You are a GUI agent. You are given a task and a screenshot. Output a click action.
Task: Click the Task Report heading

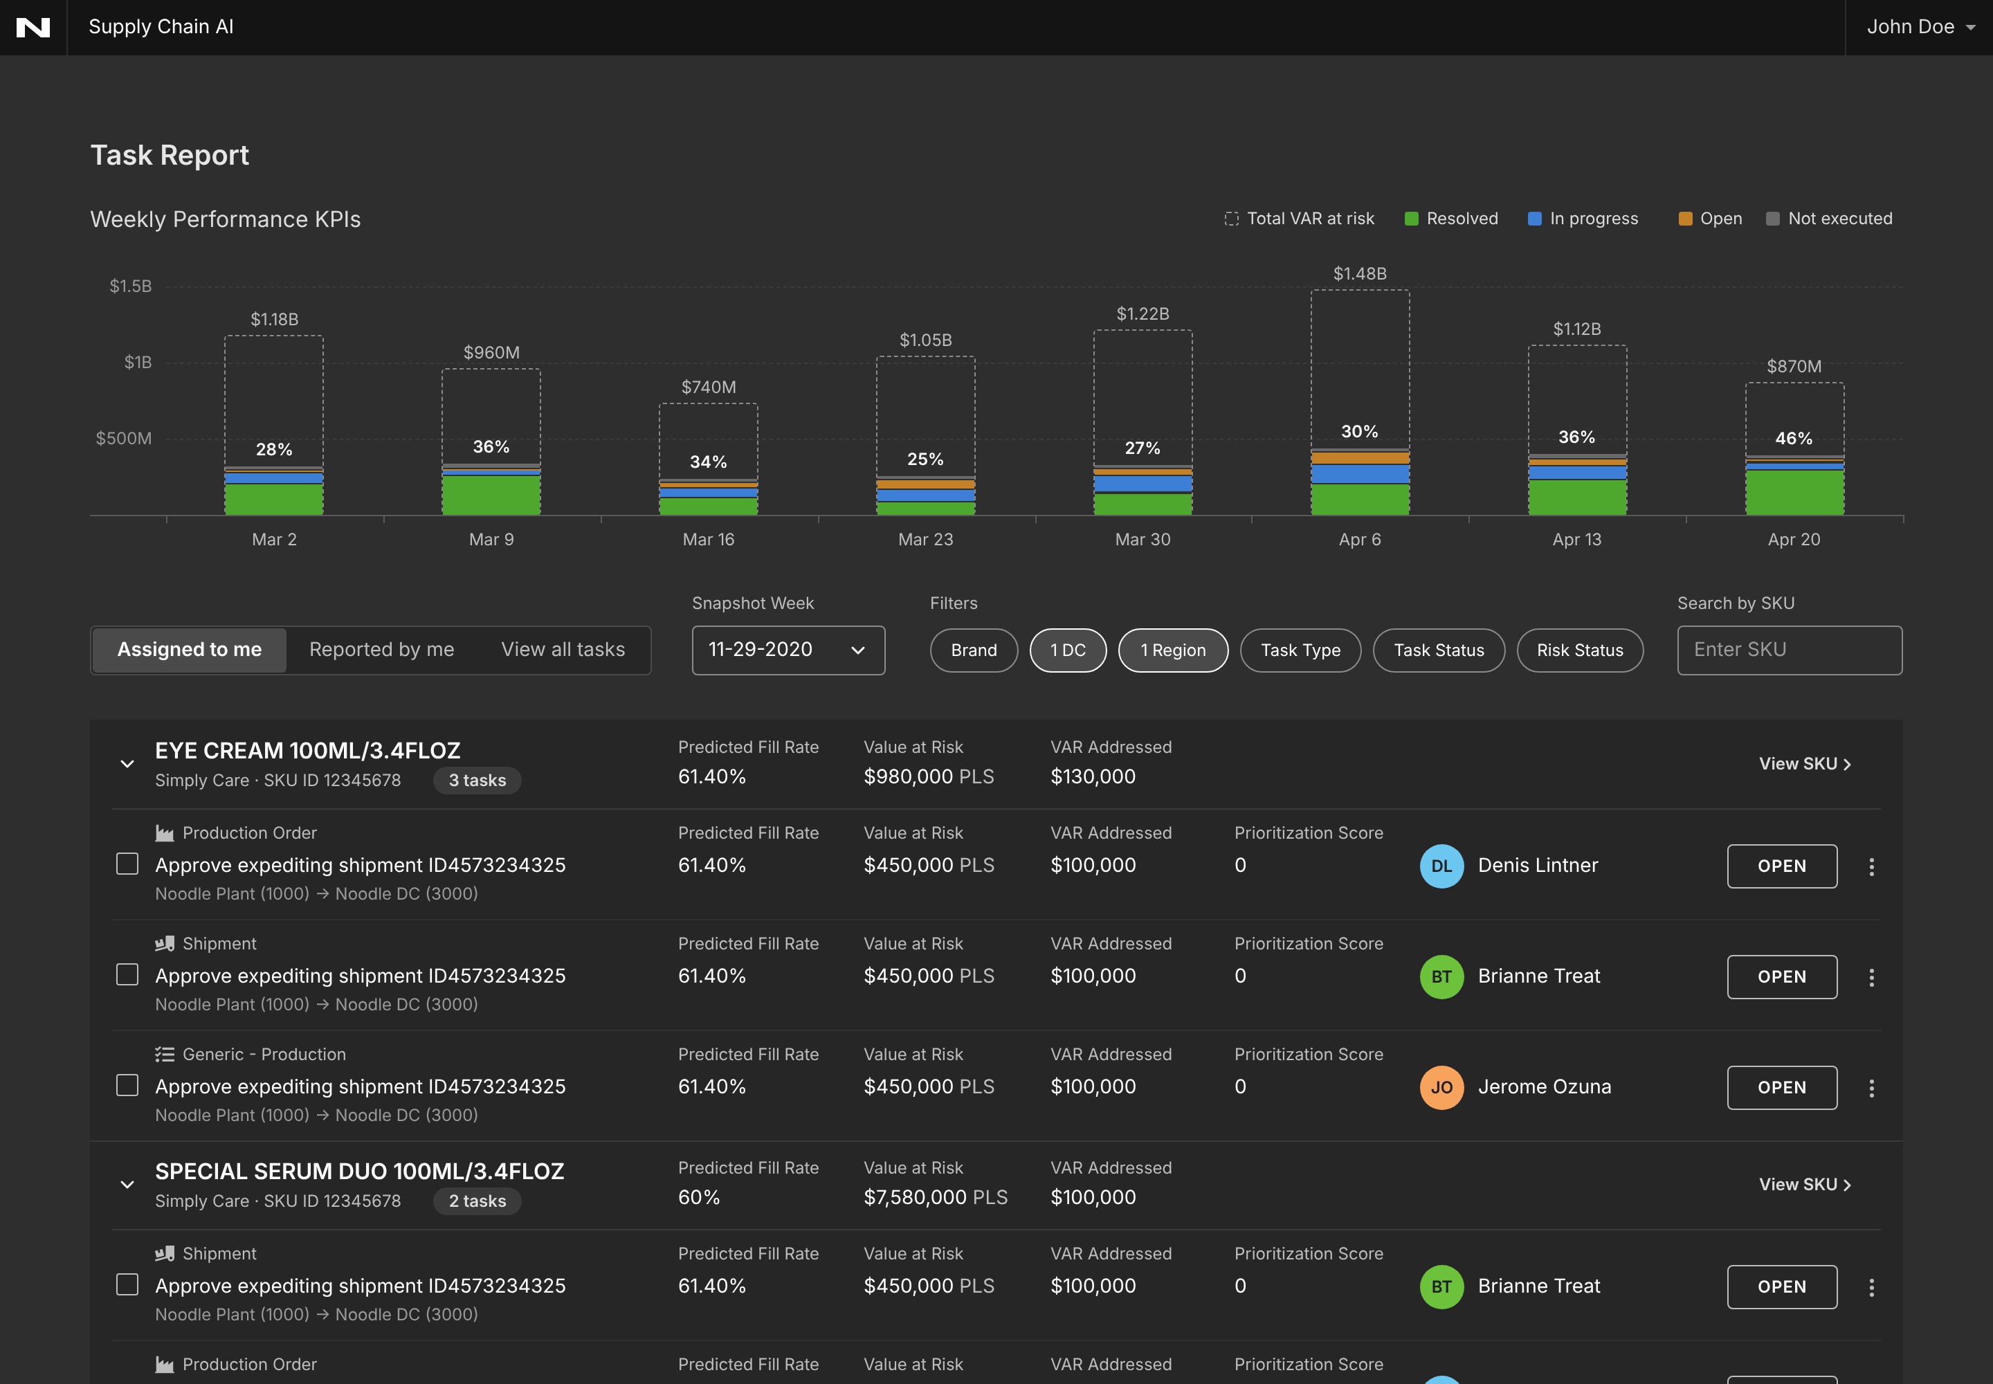pyautogui.click(x=170, y=155)
